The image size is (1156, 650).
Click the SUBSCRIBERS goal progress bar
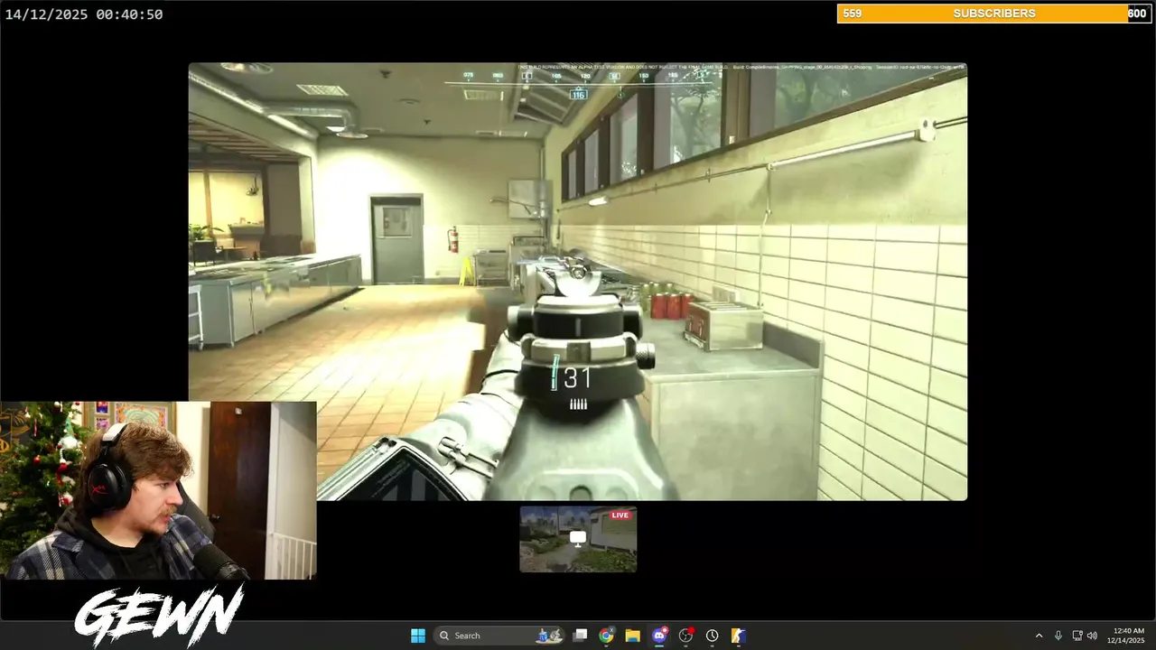(993, 14)
